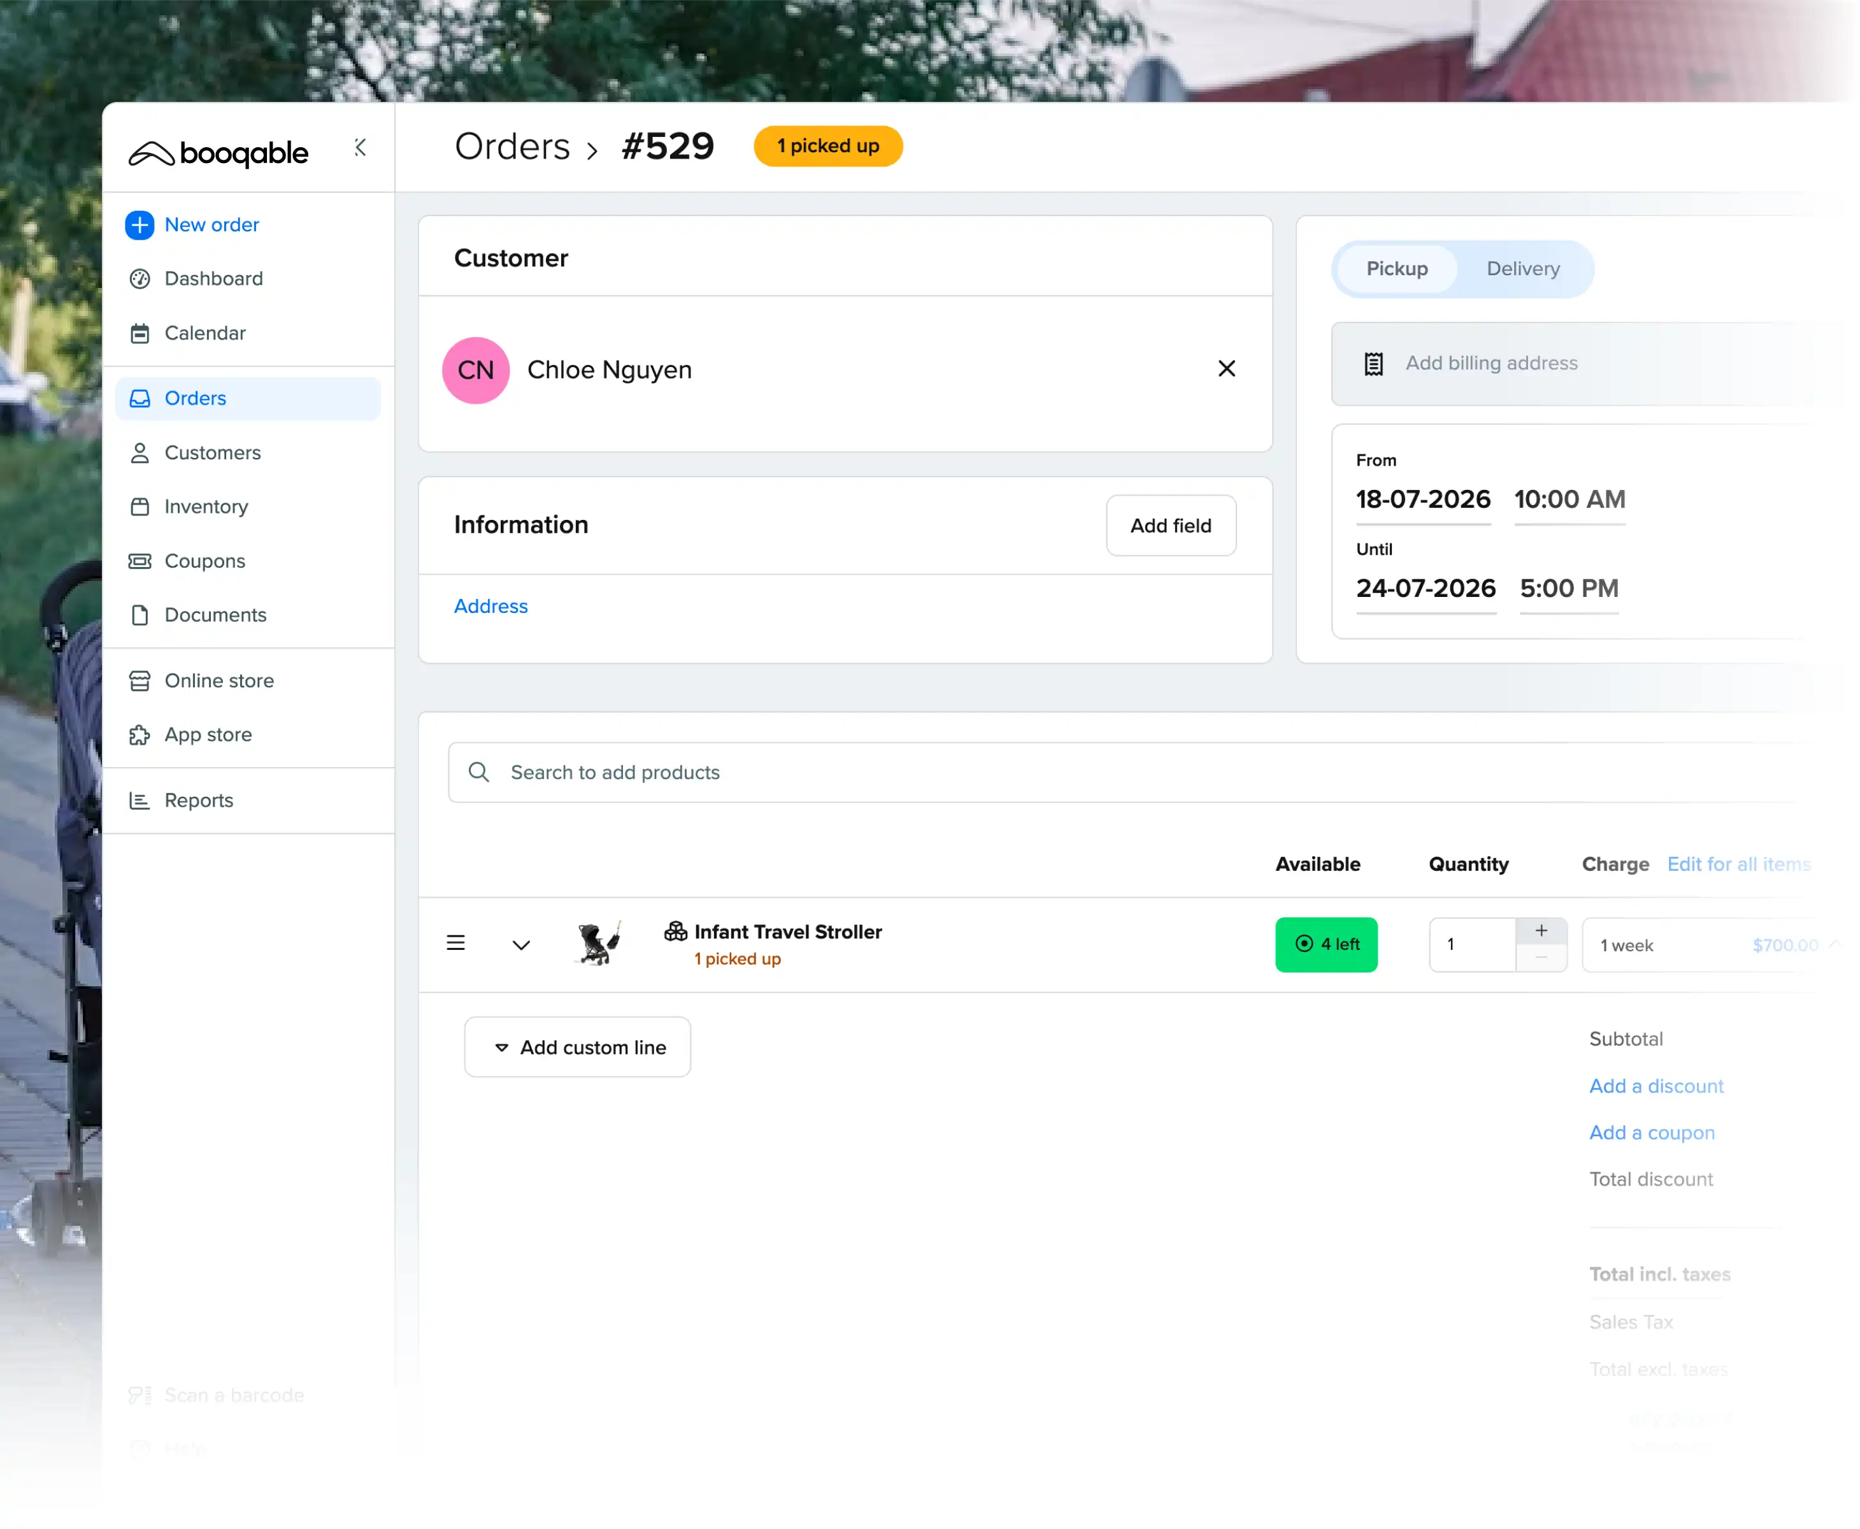Click the Dashboard gauge icon
Image resolution: width=1860 pixels, height=1529 pixels.
(139, 279)
